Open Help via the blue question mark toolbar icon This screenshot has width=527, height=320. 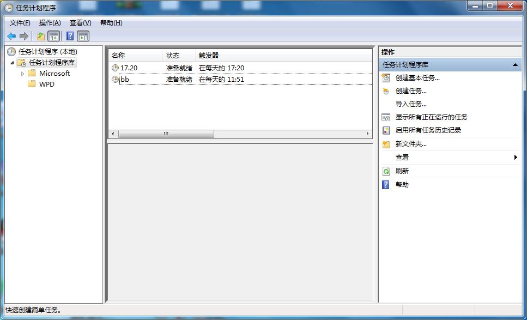[x=69, y=36]
